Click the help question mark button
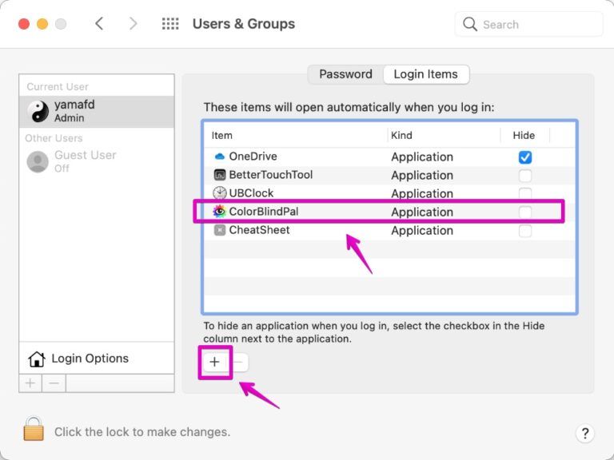The height and width of the screenshot is (460, 614). click(584, 433)
